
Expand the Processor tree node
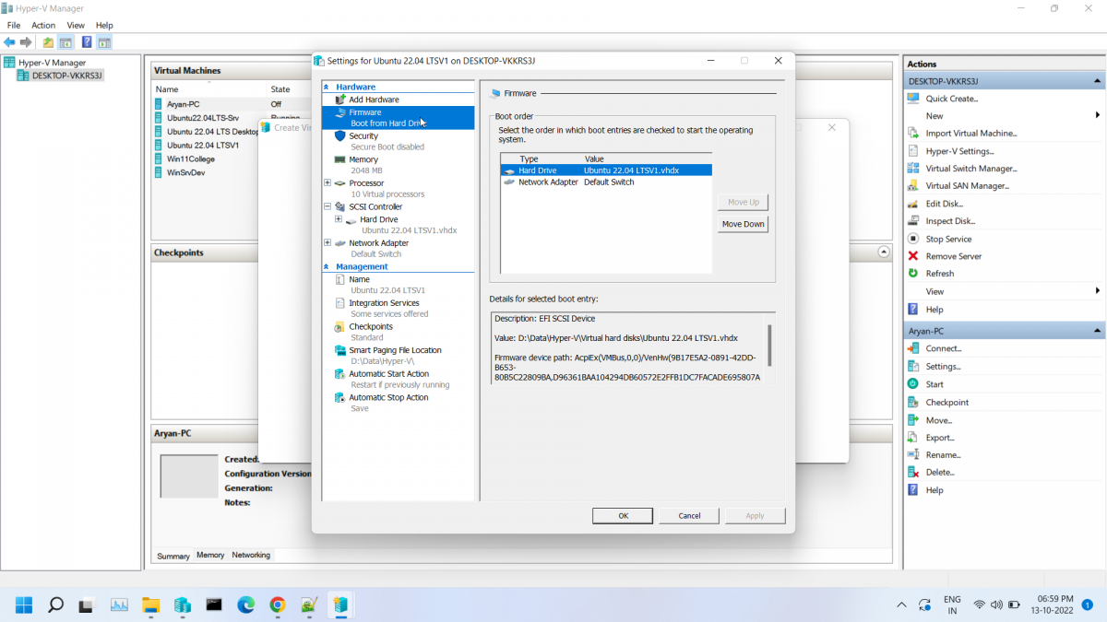tap(327, 183)
